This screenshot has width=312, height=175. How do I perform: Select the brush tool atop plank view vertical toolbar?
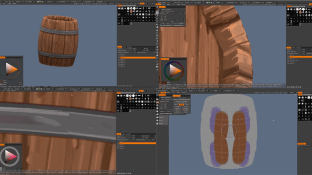pos(157,7)
